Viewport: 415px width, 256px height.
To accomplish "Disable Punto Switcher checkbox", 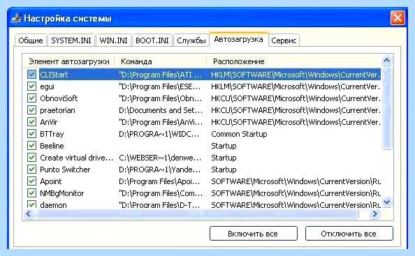I will 31,170.
